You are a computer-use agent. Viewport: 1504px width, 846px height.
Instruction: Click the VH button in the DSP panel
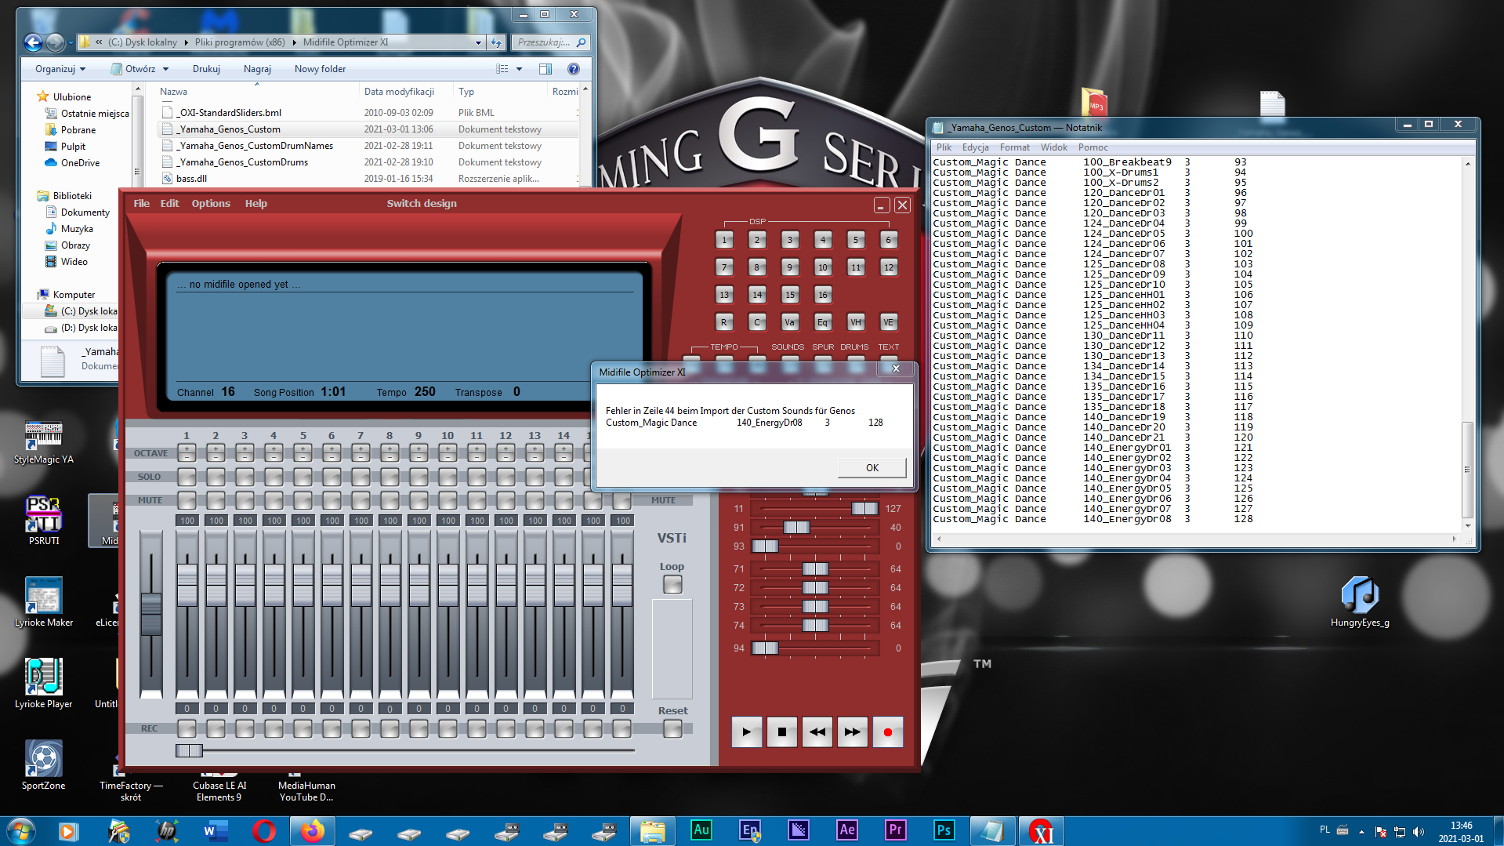(856, 322)
